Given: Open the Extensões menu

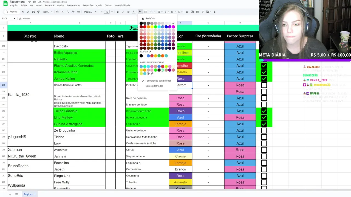Looking at the screenshot, I should pyautogui.click(x=88, y=5).
